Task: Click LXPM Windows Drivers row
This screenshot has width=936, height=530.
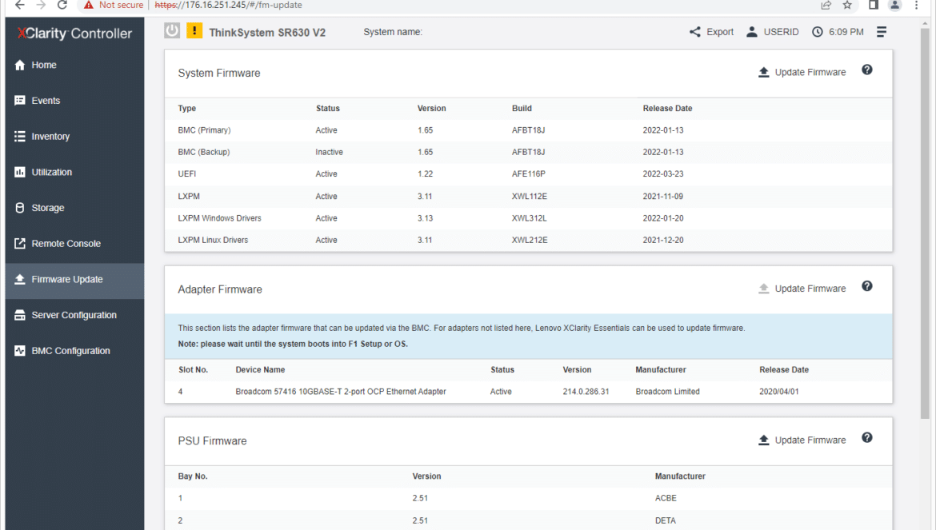Action: [528, 218]
